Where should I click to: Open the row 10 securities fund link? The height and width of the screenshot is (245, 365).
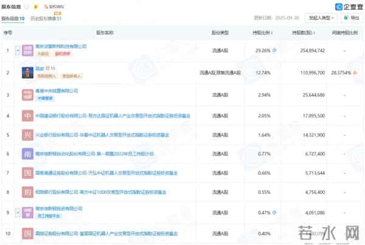point(106,233)
